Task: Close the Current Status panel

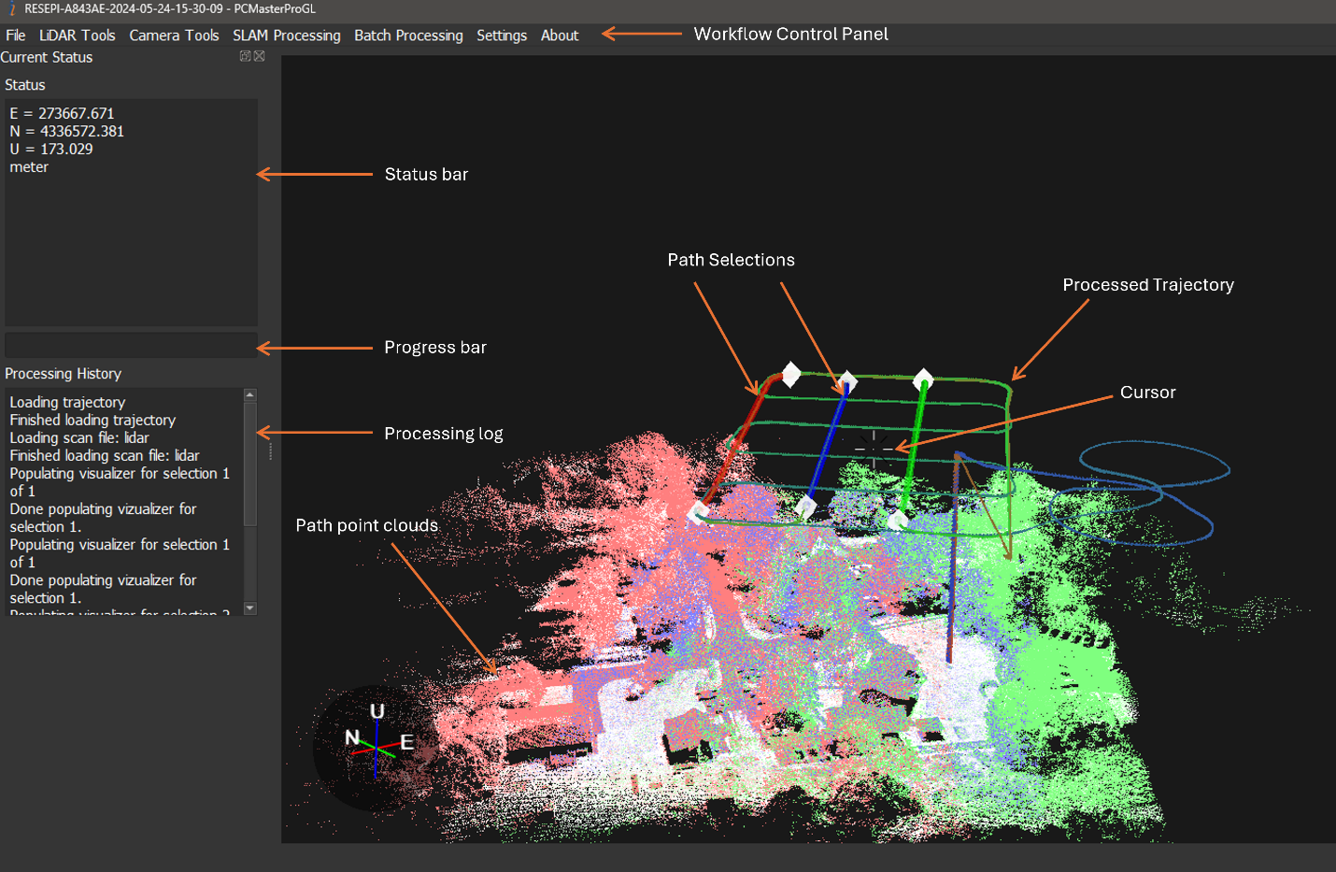Action: (x=260, y=56)
